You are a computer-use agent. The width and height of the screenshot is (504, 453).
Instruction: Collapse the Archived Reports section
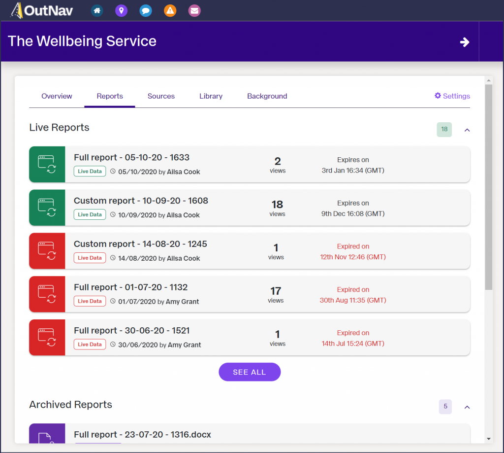pyautogui.click(x=467, y=407)
